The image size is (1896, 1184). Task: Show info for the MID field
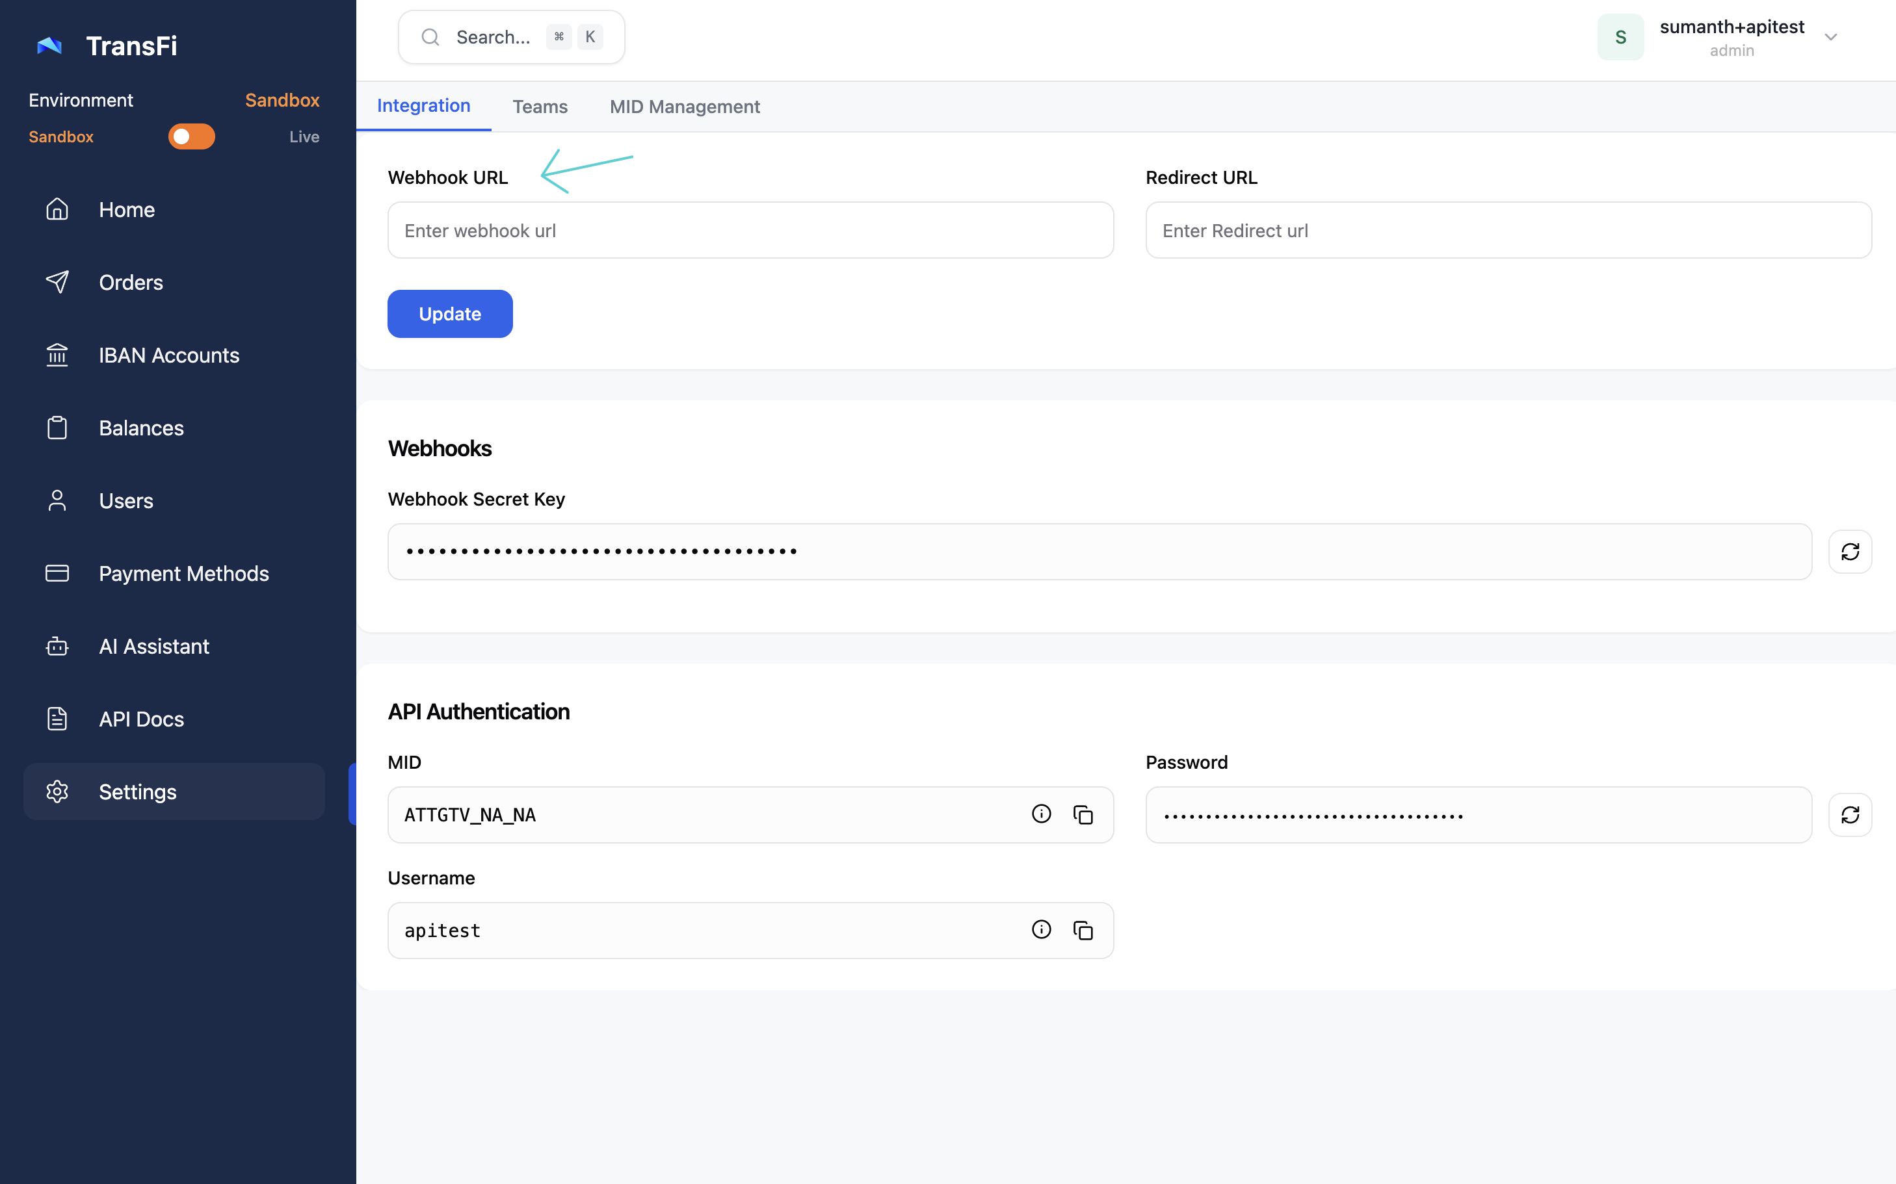(x=1041, y=814)
